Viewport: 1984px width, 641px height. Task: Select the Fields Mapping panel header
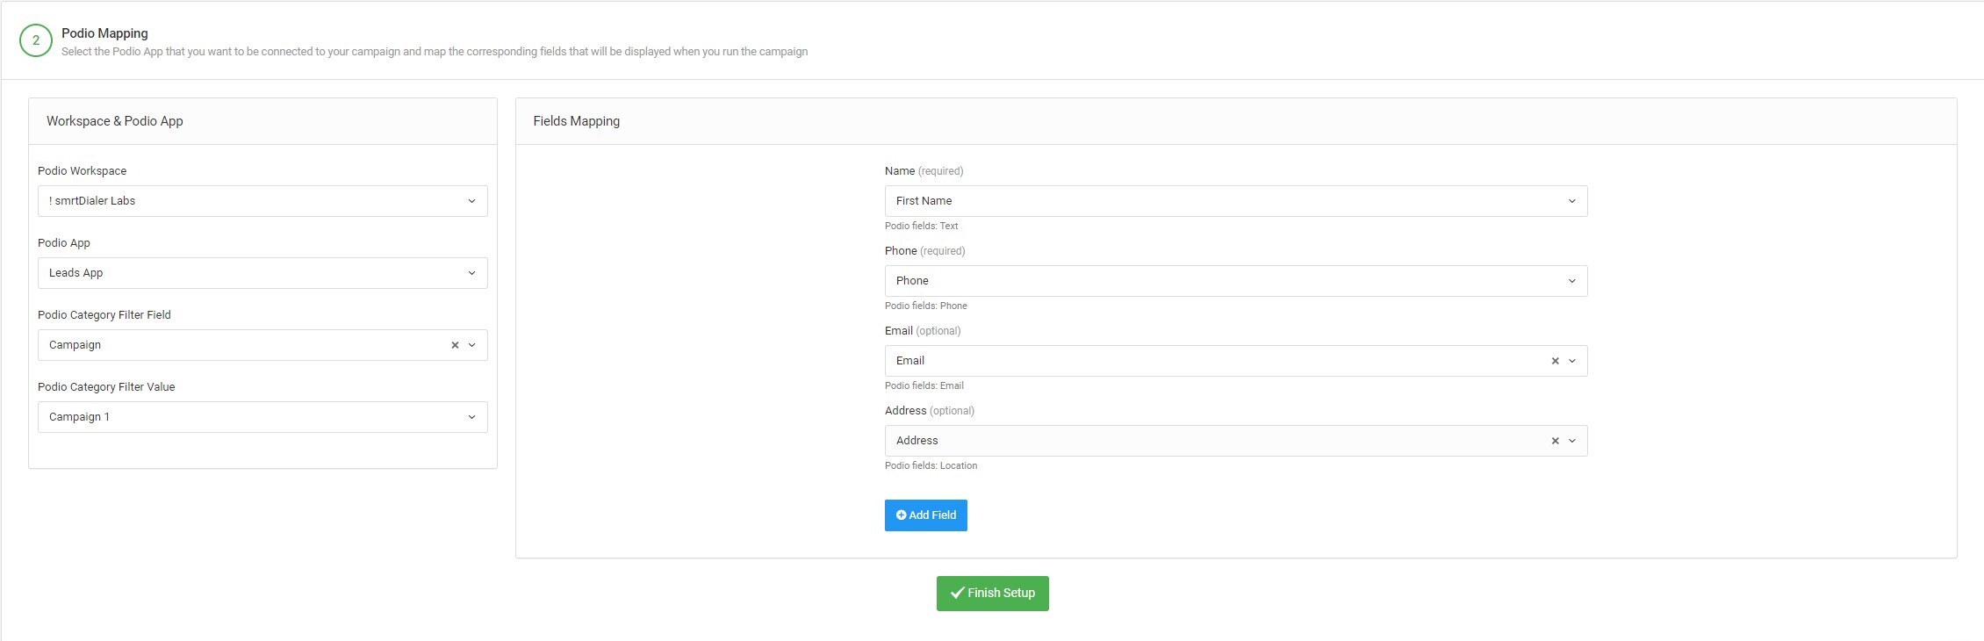[x=576, y=121]
